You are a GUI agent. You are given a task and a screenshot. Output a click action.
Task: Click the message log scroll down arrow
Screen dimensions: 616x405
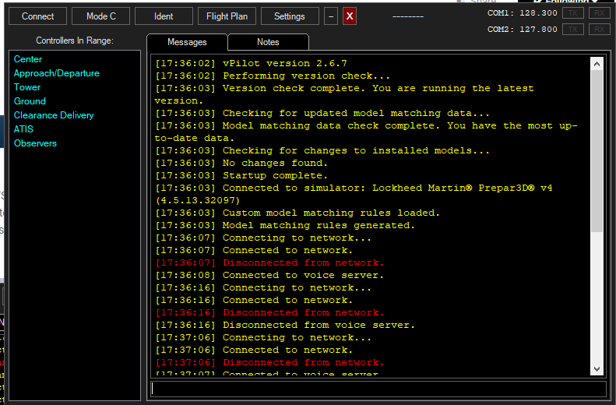[597, 368]
